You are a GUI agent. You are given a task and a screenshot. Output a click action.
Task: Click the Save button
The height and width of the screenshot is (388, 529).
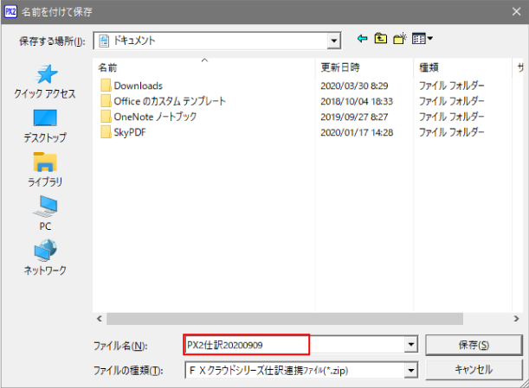tap(474, 345)
